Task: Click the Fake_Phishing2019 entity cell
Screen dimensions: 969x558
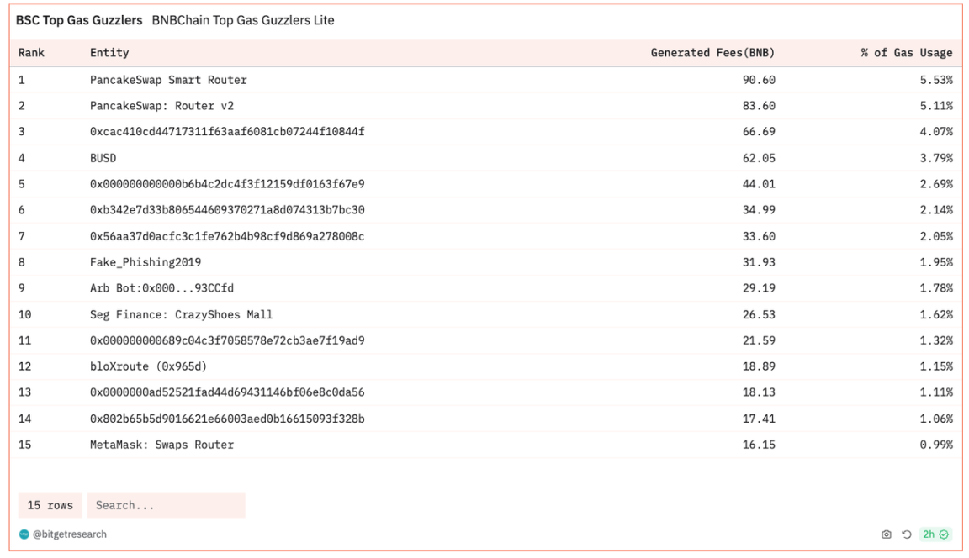Action: 146,262
